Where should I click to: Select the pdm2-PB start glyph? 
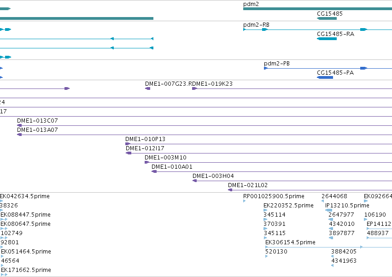pyautogui.click(x=266, y=68)
